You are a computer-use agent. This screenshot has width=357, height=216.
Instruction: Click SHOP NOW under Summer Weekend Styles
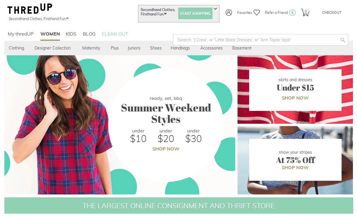(166, 149)
